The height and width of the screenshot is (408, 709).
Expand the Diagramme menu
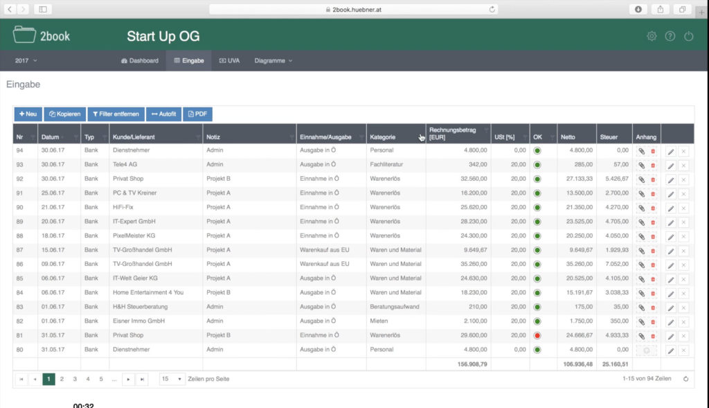coord(273,61)
